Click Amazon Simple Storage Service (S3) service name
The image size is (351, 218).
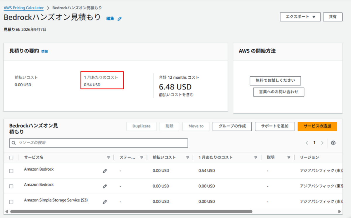coord(56,200)
